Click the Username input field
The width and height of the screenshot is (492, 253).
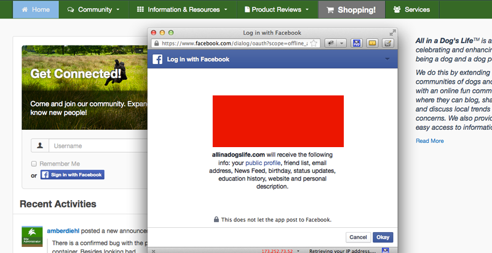click(98, 146)
